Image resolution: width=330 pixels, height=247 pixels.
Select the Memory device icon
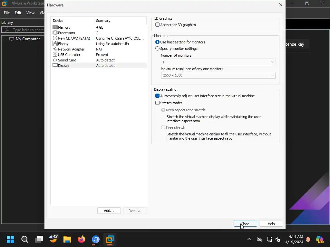[55, 27]
